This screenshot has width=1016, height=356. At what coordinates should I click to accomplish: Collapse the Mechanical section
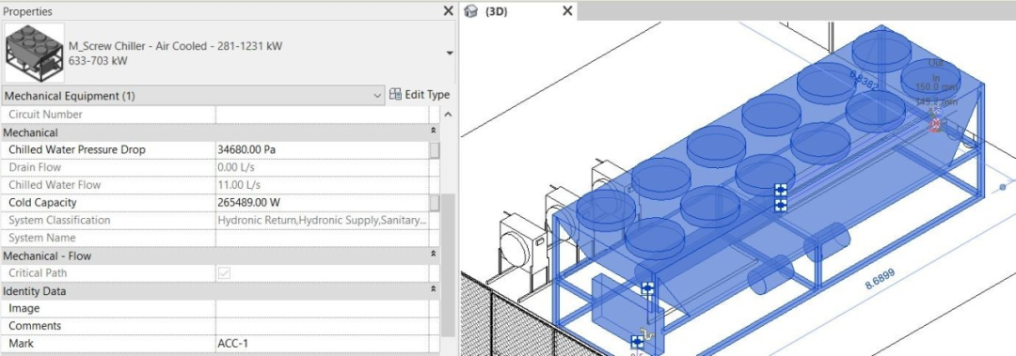tap(433, 132)
